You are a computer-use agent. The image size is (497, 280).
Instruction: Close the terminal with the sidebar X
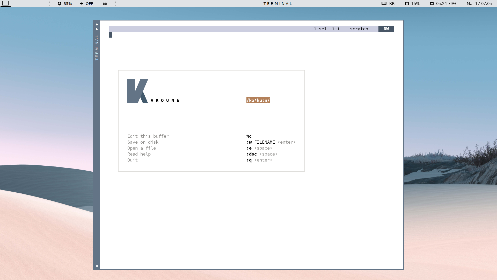97,266
